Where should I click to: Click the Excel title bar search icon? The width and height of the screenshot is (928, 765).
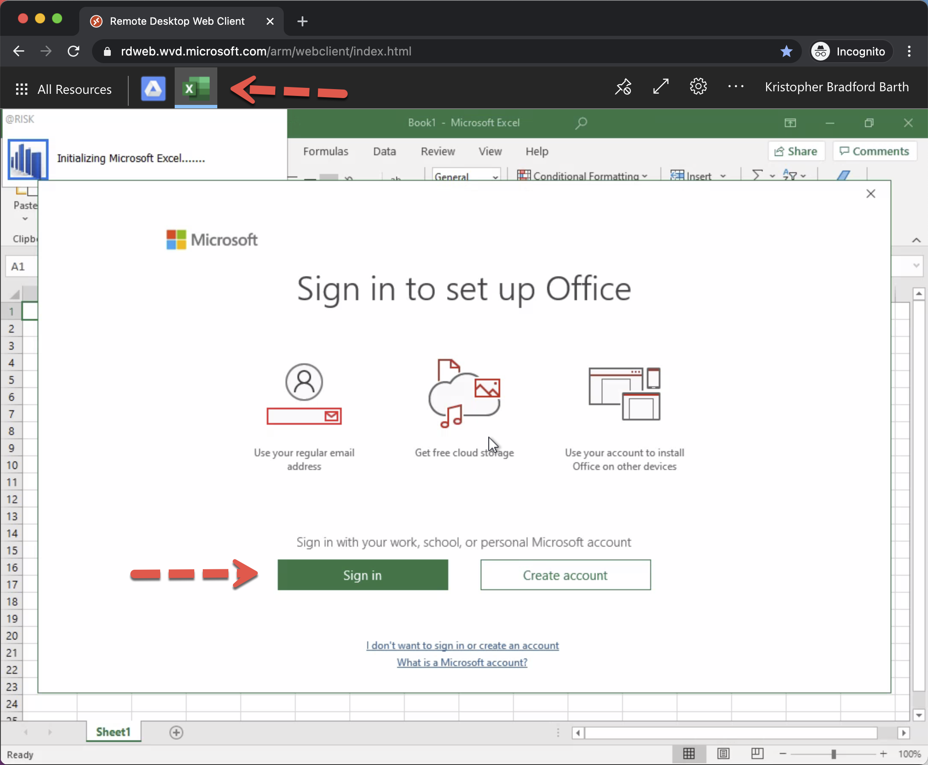coord(581,123)
